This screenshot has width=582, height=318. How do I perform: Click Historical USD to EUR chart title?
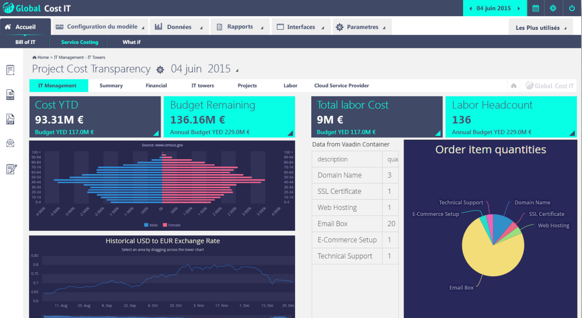coord(163,241)
